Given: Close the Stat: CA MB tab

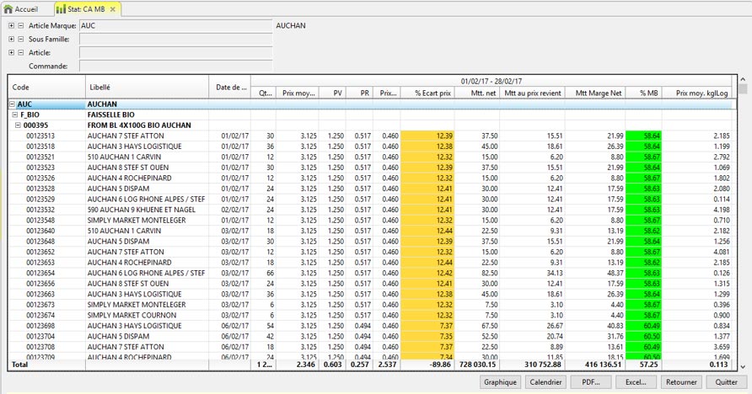Looking at the screenshot, I should click(x=113, y=9).
